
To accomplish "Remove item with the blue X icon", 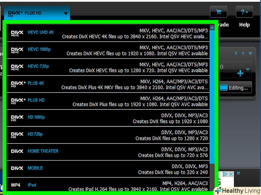I will (250, 54).
